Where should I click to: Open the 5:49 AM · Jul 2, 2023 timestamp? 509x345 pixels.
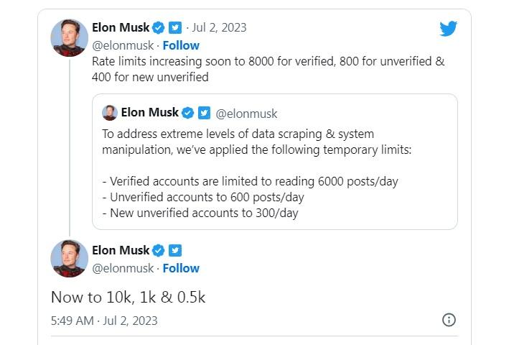104,321
